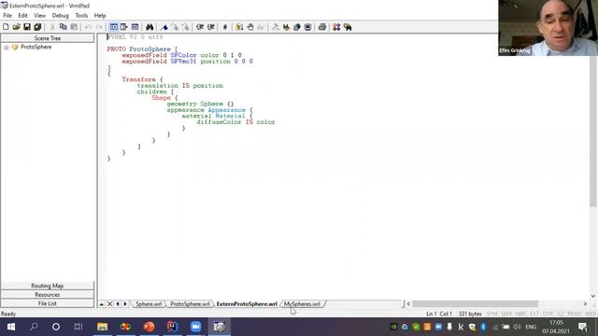598x336 pixels.
Task: Click the rightmost help toolbar icon
Action: [x=348, y=27]
